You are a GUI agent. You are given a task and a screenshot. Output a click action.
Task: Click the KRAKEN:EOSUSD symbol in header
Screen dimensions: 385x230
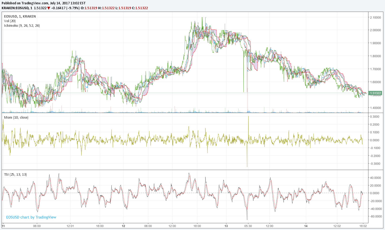[x=15, y=8]
